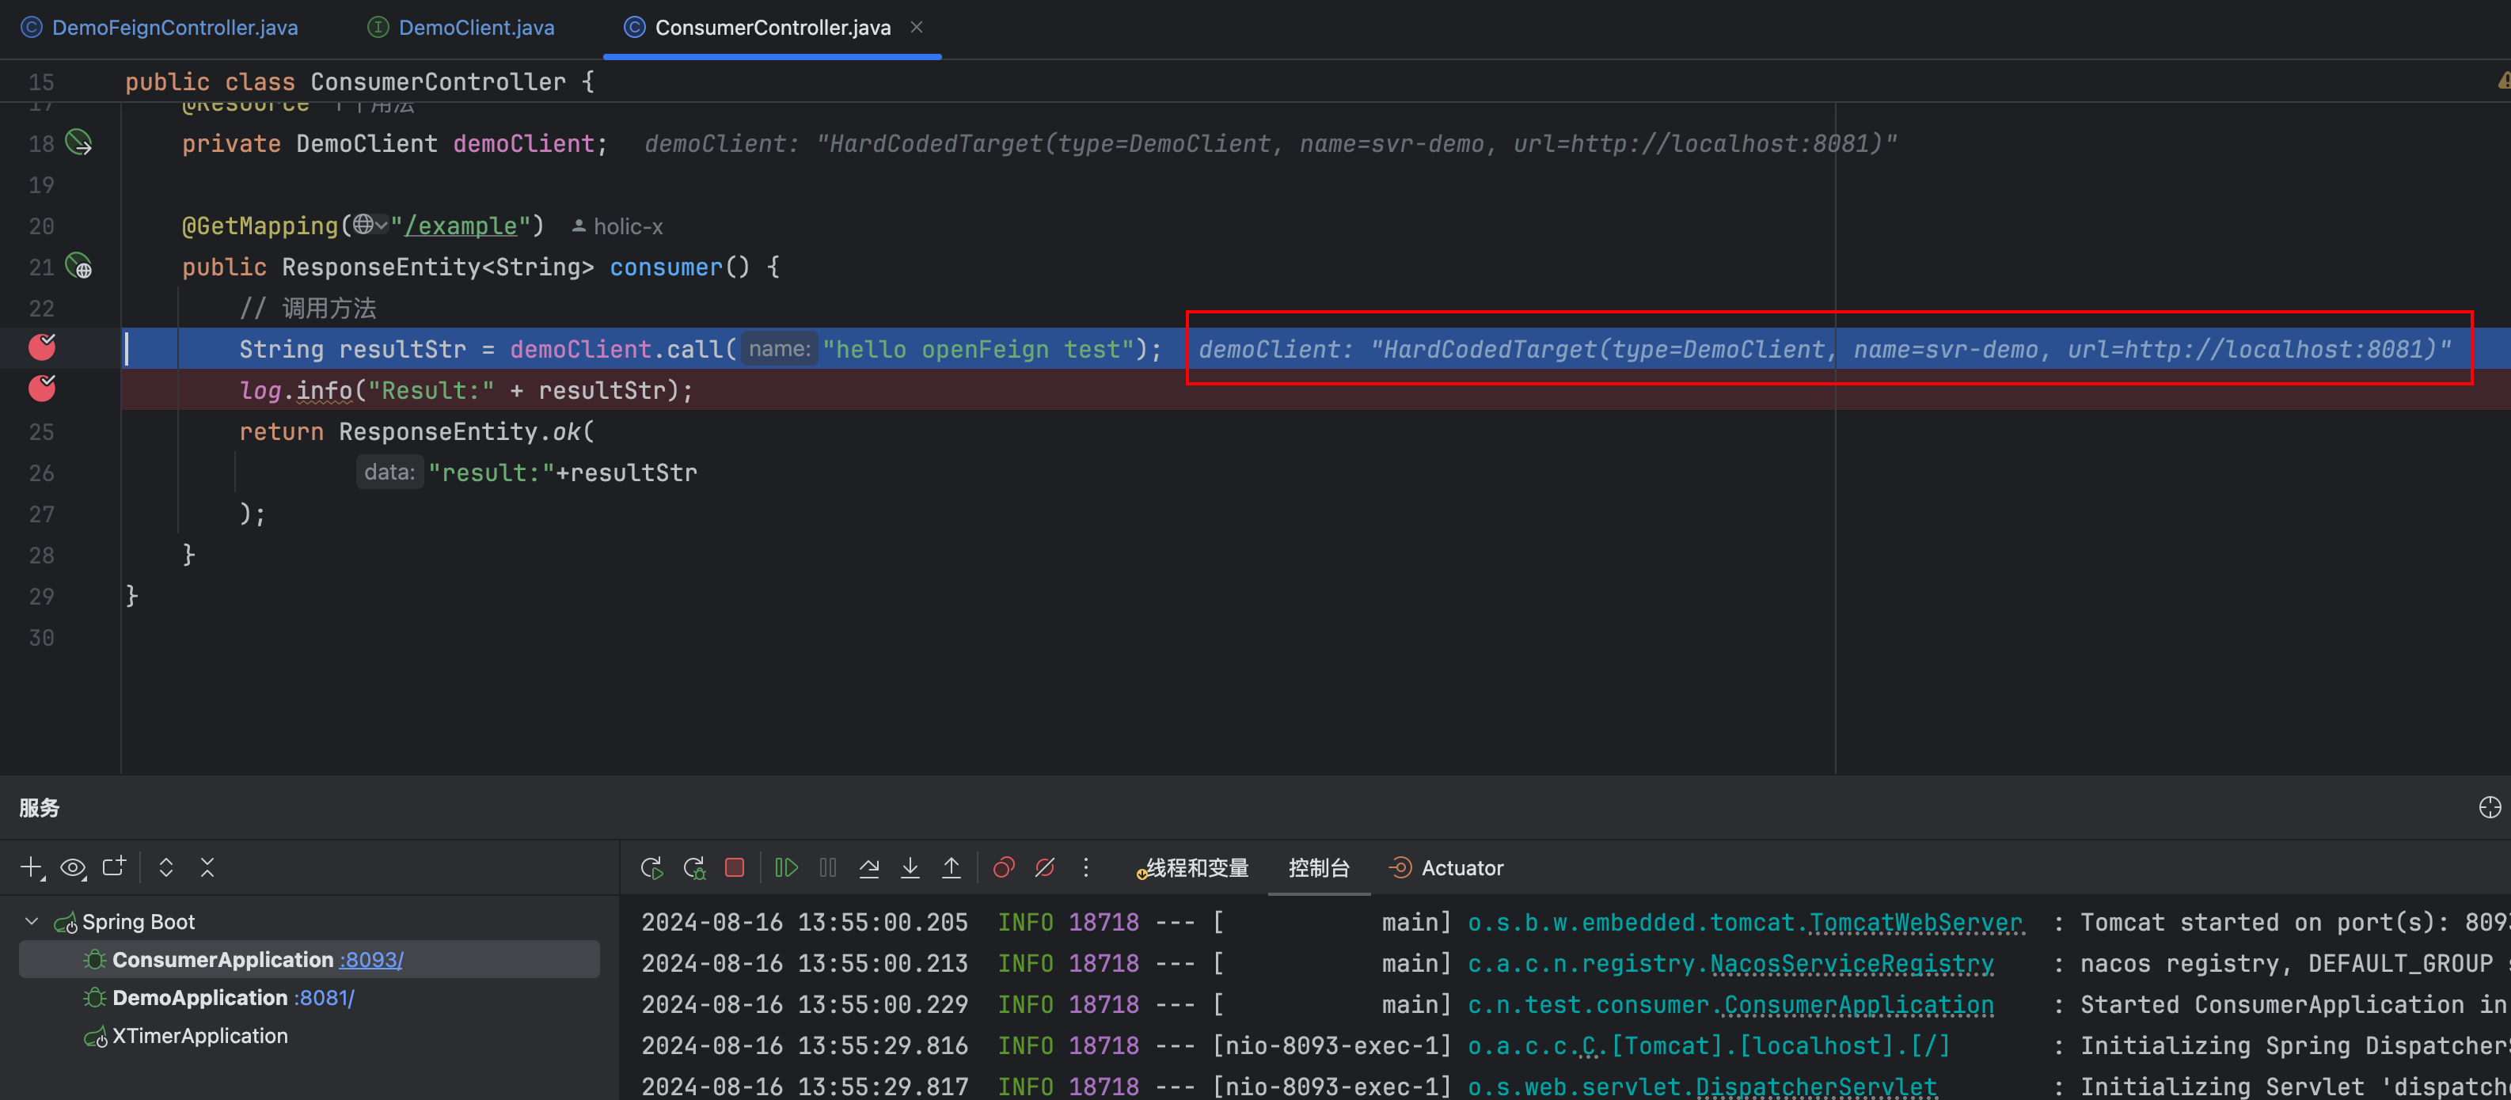Click the bean injection gutter icon at line 18
This screenshot has width=2511, height=1100.
click(79, 143)
